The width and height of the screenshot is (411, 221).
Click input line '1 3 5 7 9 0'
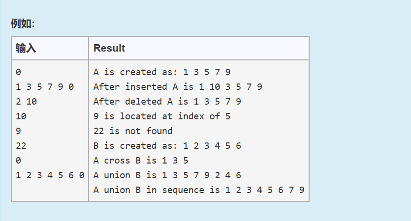[x=45, y=87]
